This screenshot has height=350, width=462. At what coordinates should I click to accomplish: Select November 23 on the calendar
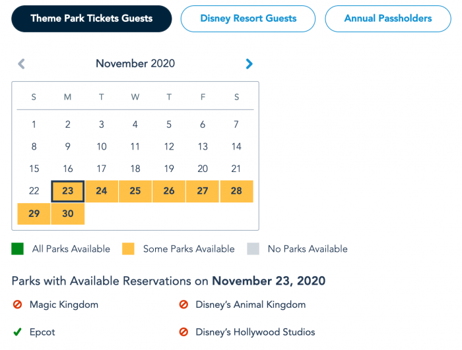68,191
